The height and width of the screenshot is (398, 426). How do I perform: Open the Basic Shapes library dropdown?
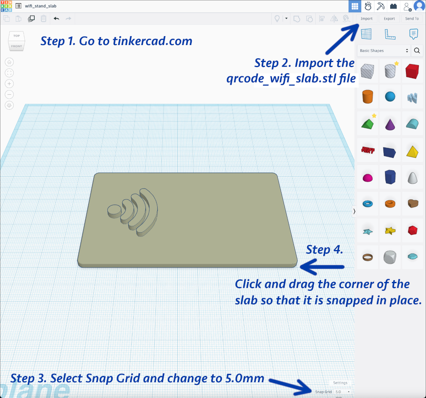[384, 51]
